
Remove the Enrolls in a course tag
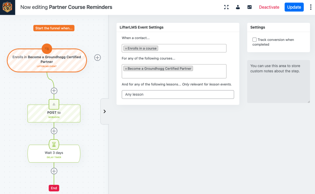(126, 48)
